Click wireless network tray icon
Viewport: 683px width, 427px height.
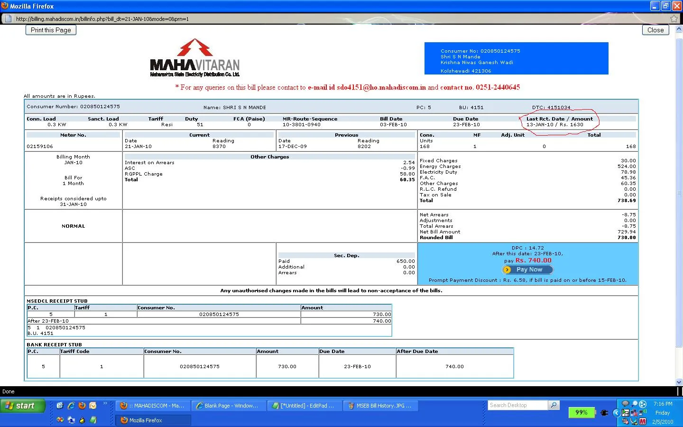click(x=643, y=413)
